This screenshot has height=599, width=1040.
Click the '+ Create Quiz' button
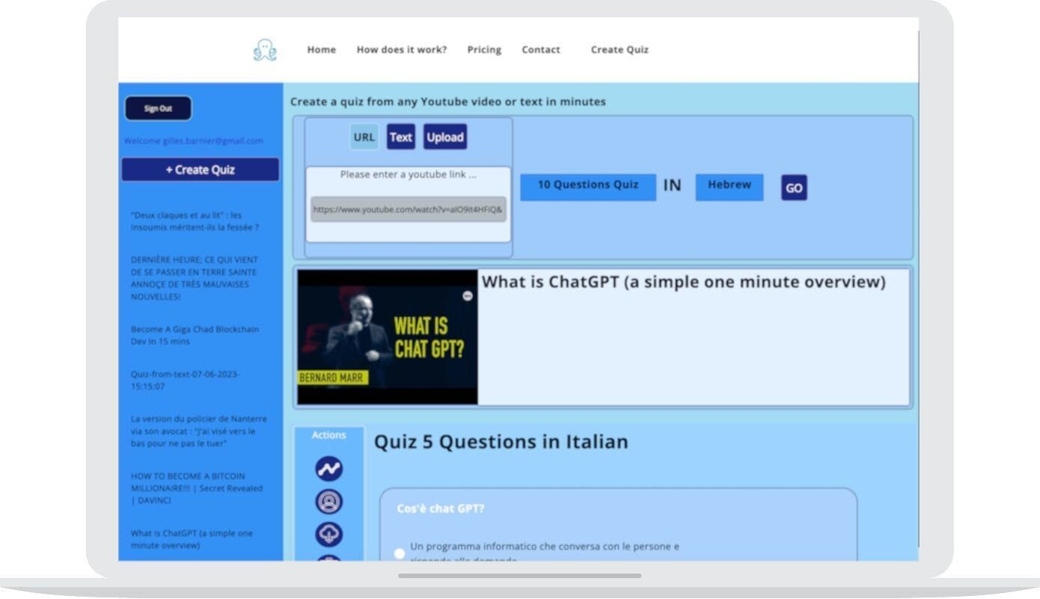coord(199,169)
